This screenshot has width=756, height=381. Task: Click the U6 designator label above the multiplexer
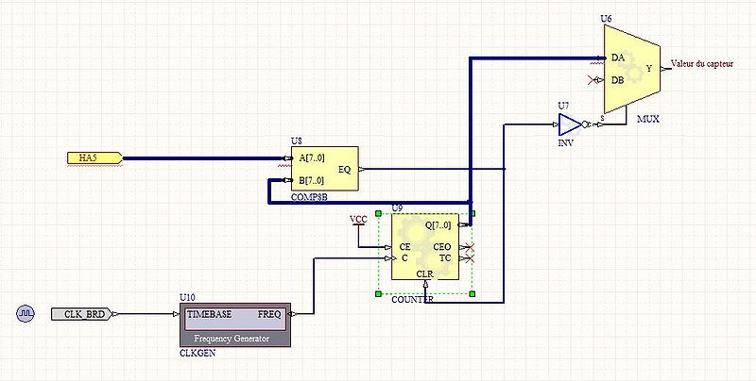tap(606, 18)
